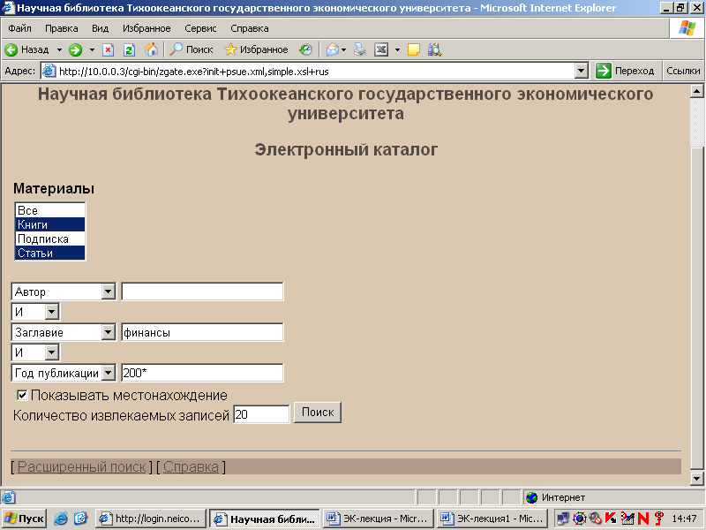
Task: Click the Edit page toolbar icon
Action: click(x=381, y=49)
